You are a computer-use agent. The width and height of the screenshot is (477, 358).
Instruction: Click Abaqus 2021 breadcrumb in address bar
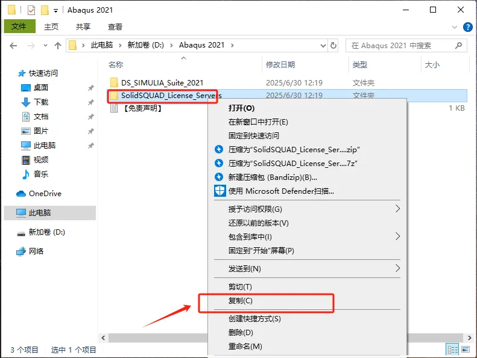201,45
